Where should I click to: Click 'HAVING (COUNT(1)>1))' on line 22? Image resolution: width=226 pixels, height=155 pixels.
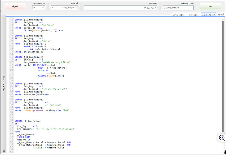pos(51,76)
